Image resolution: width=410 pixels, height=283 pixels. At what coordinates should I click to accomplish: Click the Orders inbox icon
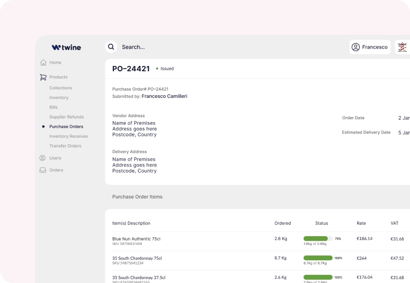coord(43,170)
